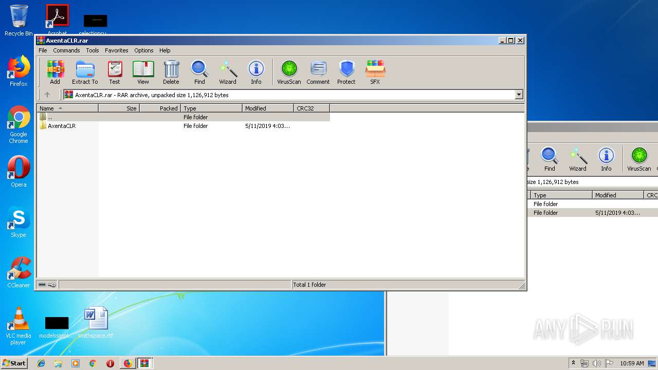The image size is (658, 370).
Task: Open the WinRAR taskbar button
Action: [x=144, y=363]
